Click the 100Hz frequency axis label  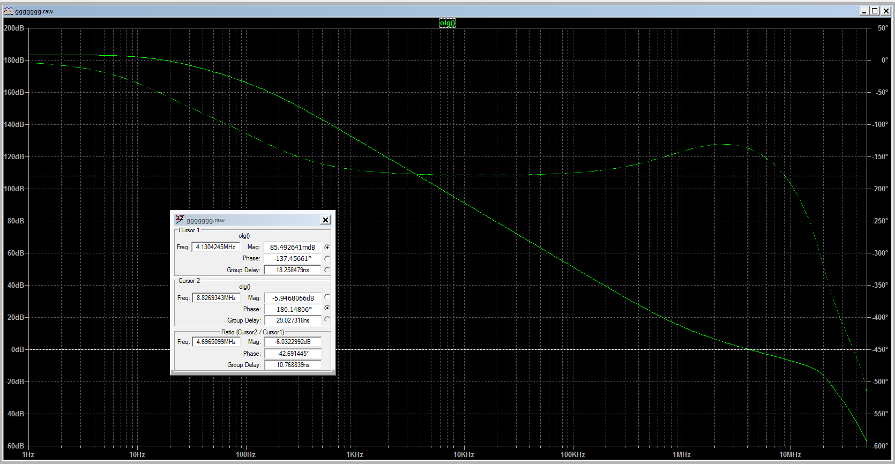(246, 454)
